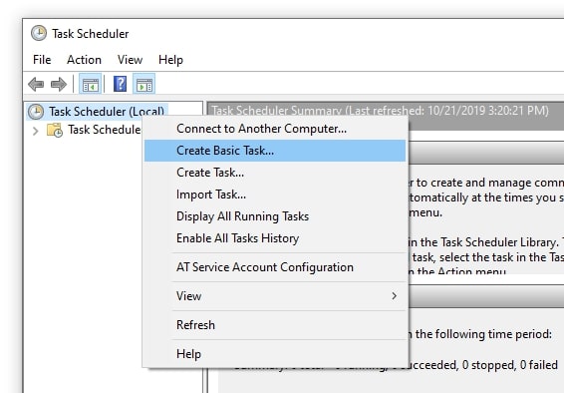Open the File menu

point(42,60)
